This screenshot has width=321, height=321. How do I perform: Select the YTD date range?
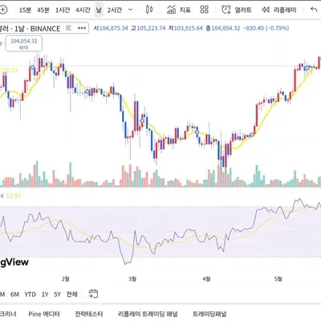[x=30, y=295]
